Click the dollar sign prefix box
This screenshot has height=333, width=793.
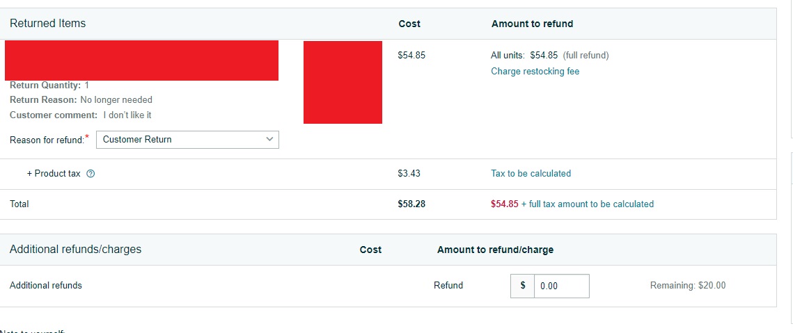[522, 286]
